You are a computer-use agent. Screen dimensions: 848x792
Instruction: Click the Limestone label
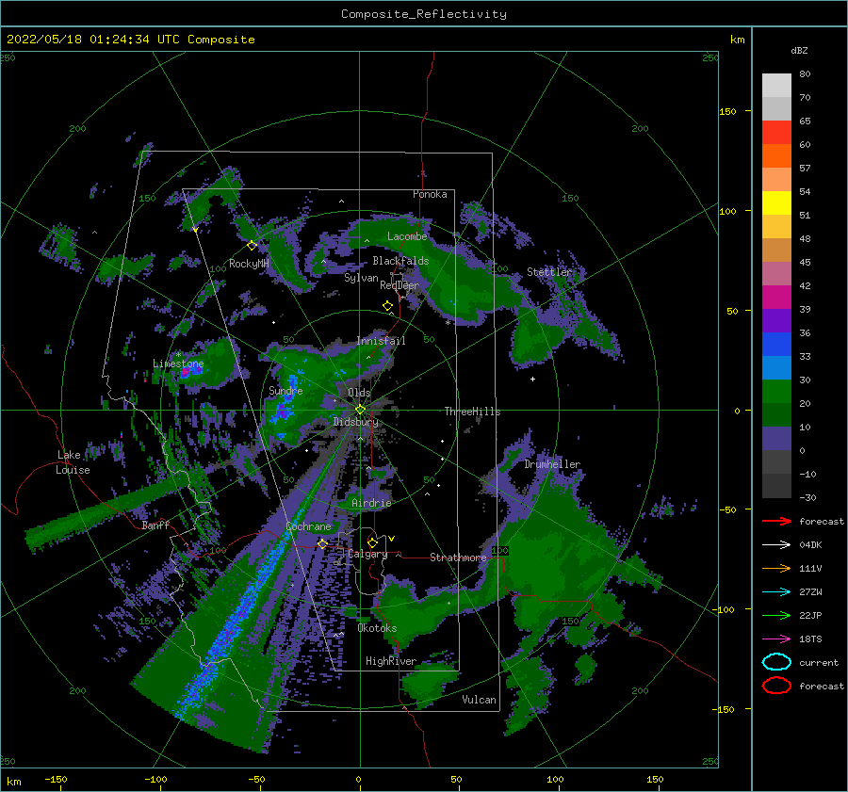(178, 364)
